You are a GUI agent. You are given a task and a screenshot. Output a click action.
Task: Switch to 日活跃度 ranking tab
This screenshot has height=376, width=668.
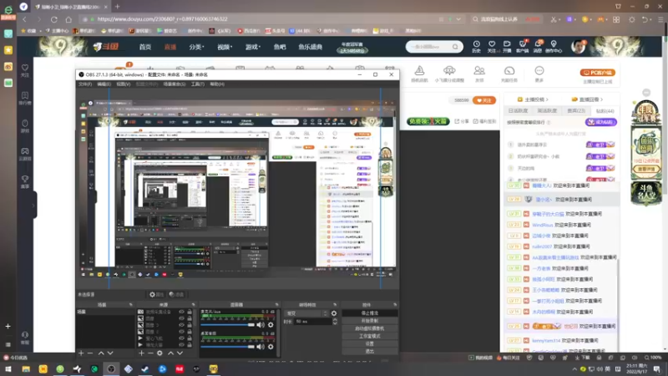(x=518, y=111)
